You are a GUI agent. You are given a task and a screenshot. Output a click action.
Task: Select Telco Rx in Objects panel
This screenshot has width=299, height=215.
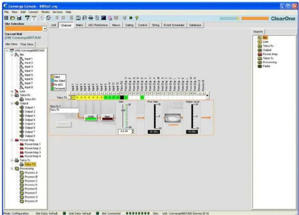(266, 46)
